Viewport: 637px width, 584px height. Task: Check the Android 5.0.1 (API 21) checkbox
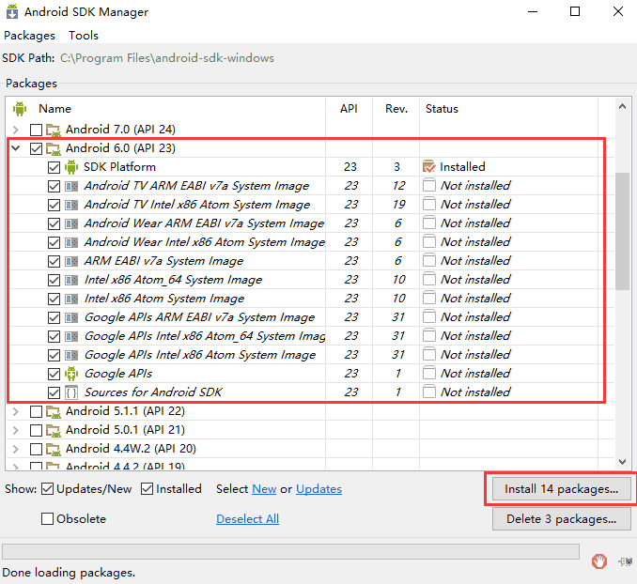coord(36,430)
